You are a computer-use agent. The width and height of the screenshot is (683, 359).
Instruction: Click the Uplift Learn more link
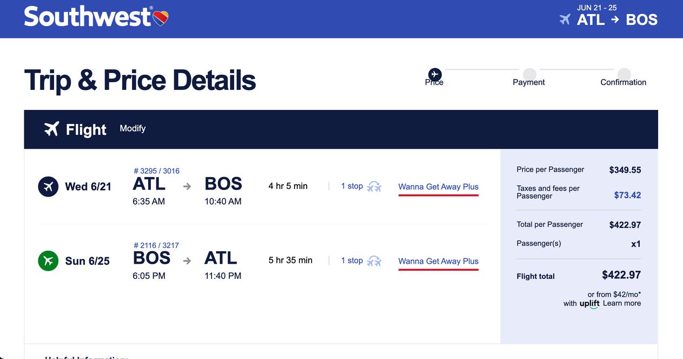click(x=621, y=303)
